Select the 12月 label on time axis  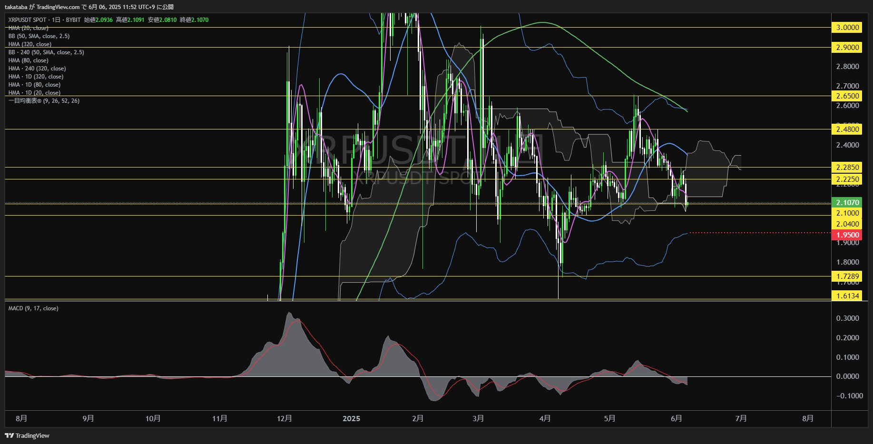[284, 419]
